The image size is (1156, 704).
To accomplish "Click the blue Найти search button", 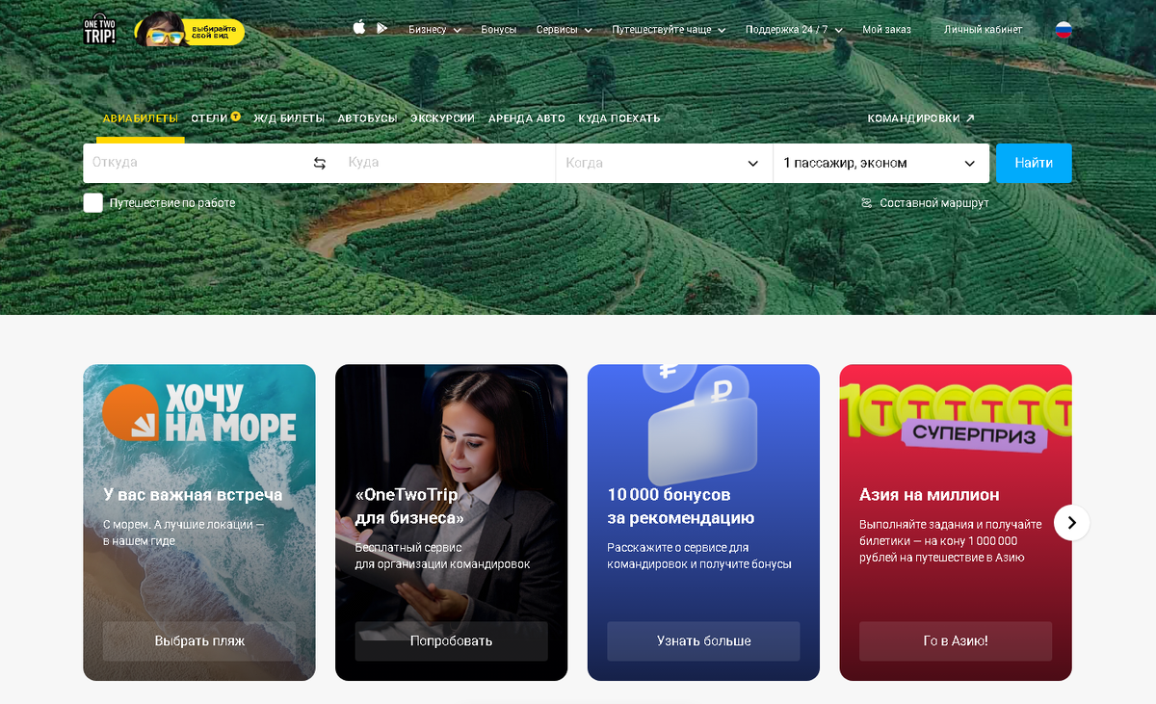I will click(1034, 163).
